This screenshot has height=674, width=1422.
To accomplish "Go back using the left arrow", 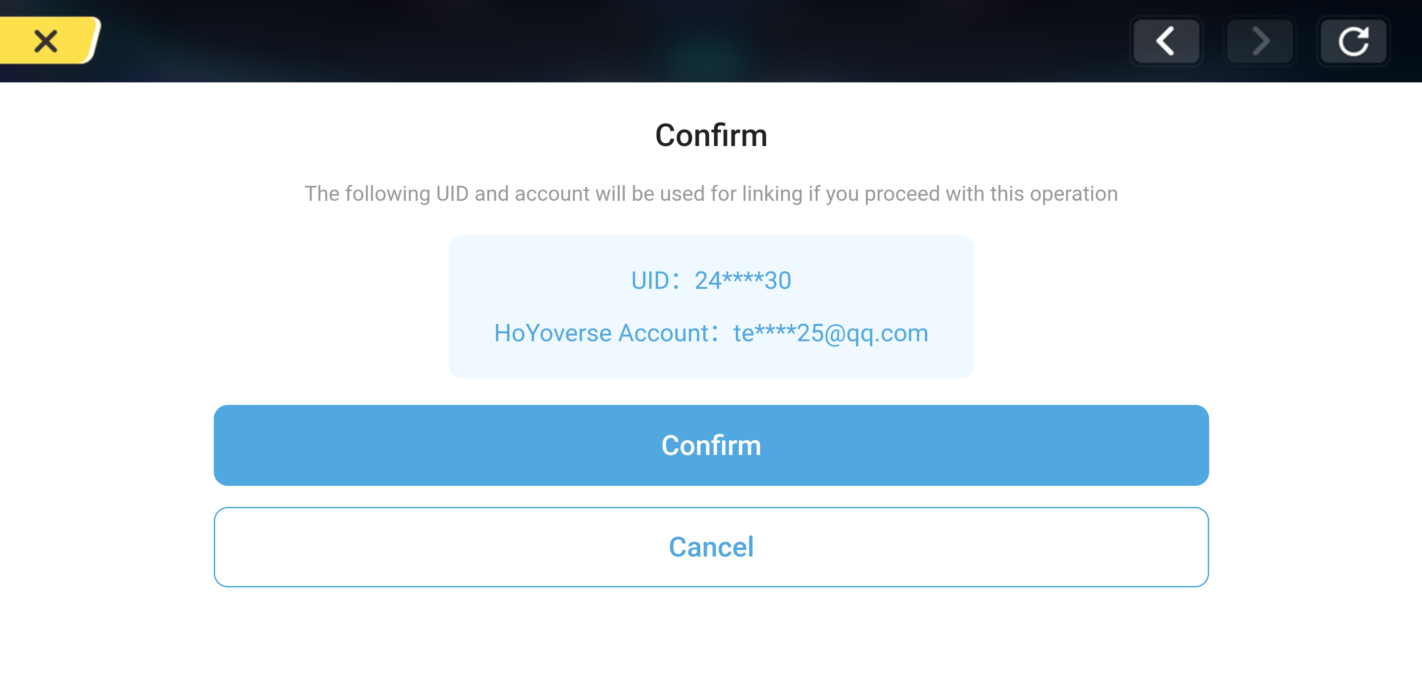I will point(1166,41).
